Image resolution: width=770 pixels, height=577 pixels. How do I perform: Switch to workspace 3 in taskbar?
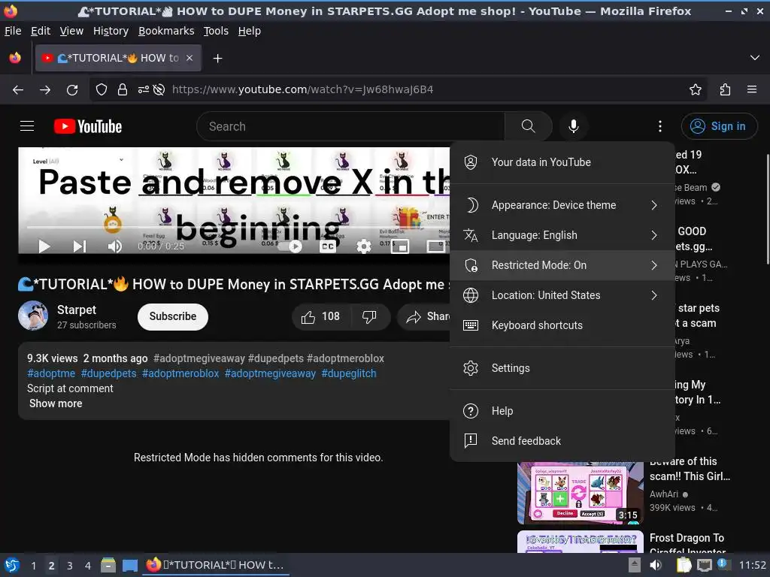click(x=70, y=565)
